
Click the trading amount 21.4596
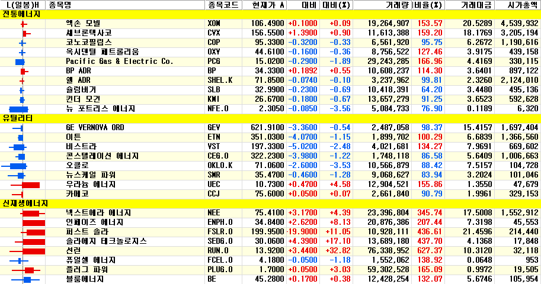click(x=478, y=231)
